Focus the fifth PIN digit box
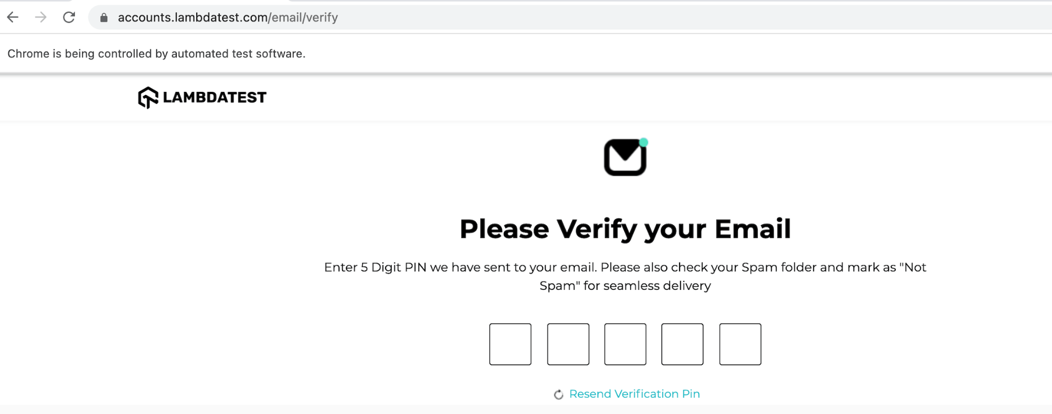1052x414 pixels. [740, 344]
